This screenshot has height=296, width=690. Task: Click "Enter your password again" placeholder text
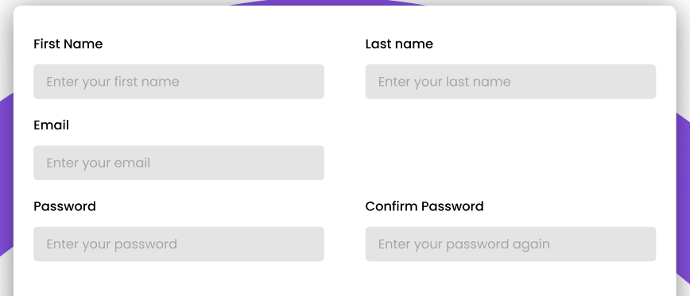[x=463, y=244]
